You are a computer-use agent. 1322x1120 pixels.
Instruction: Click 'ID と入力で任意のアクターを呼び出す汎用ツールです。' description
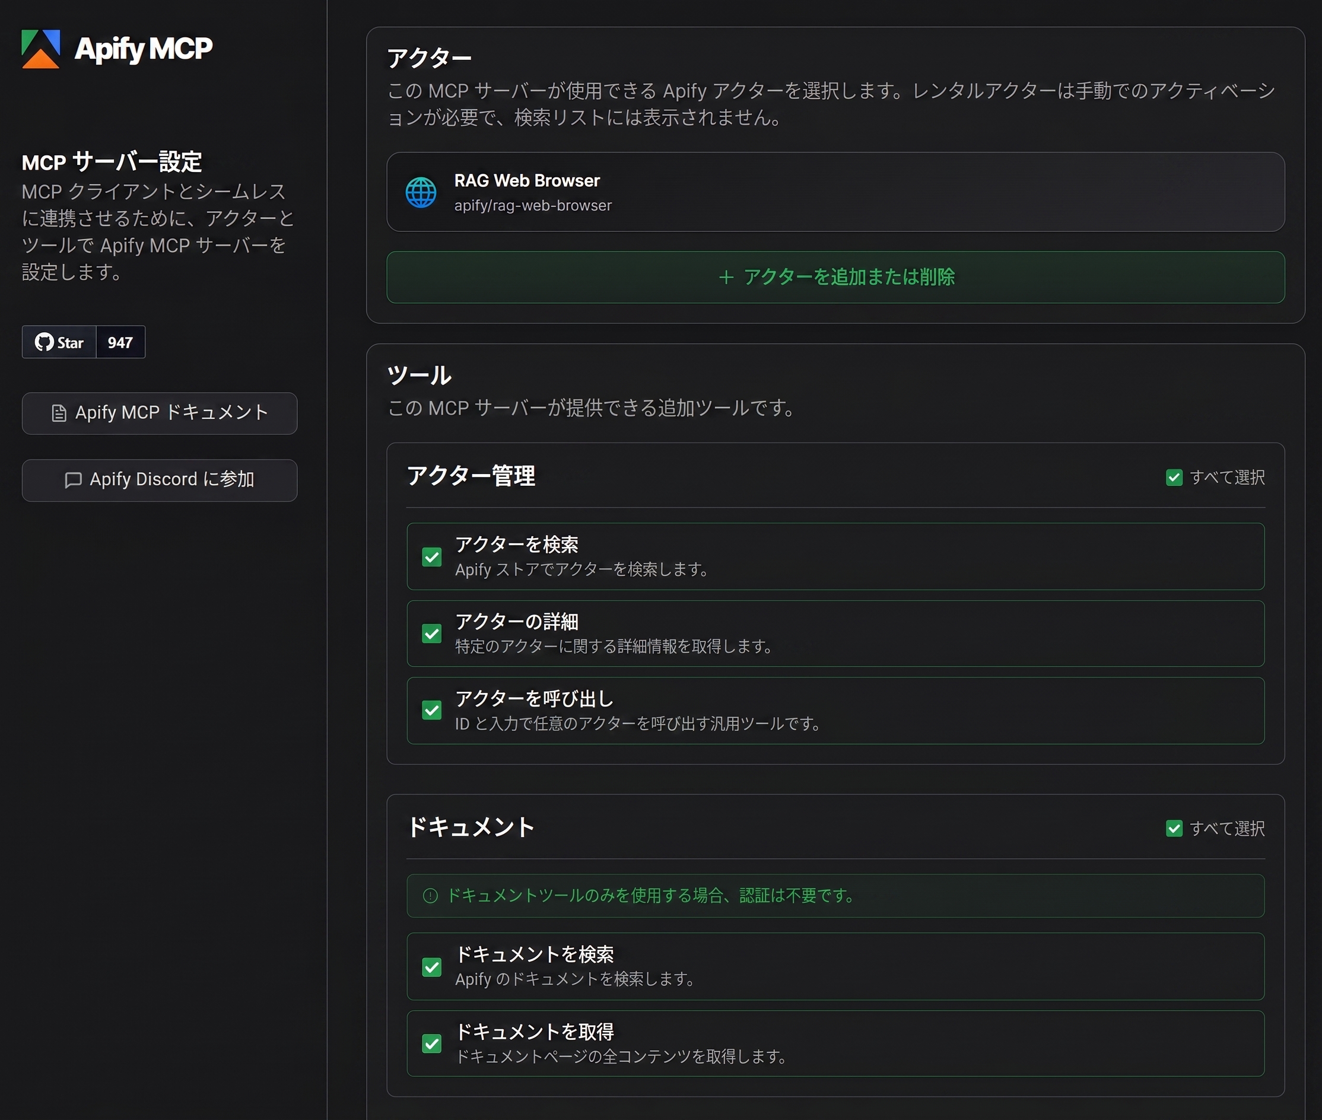(x=637, y=724)
